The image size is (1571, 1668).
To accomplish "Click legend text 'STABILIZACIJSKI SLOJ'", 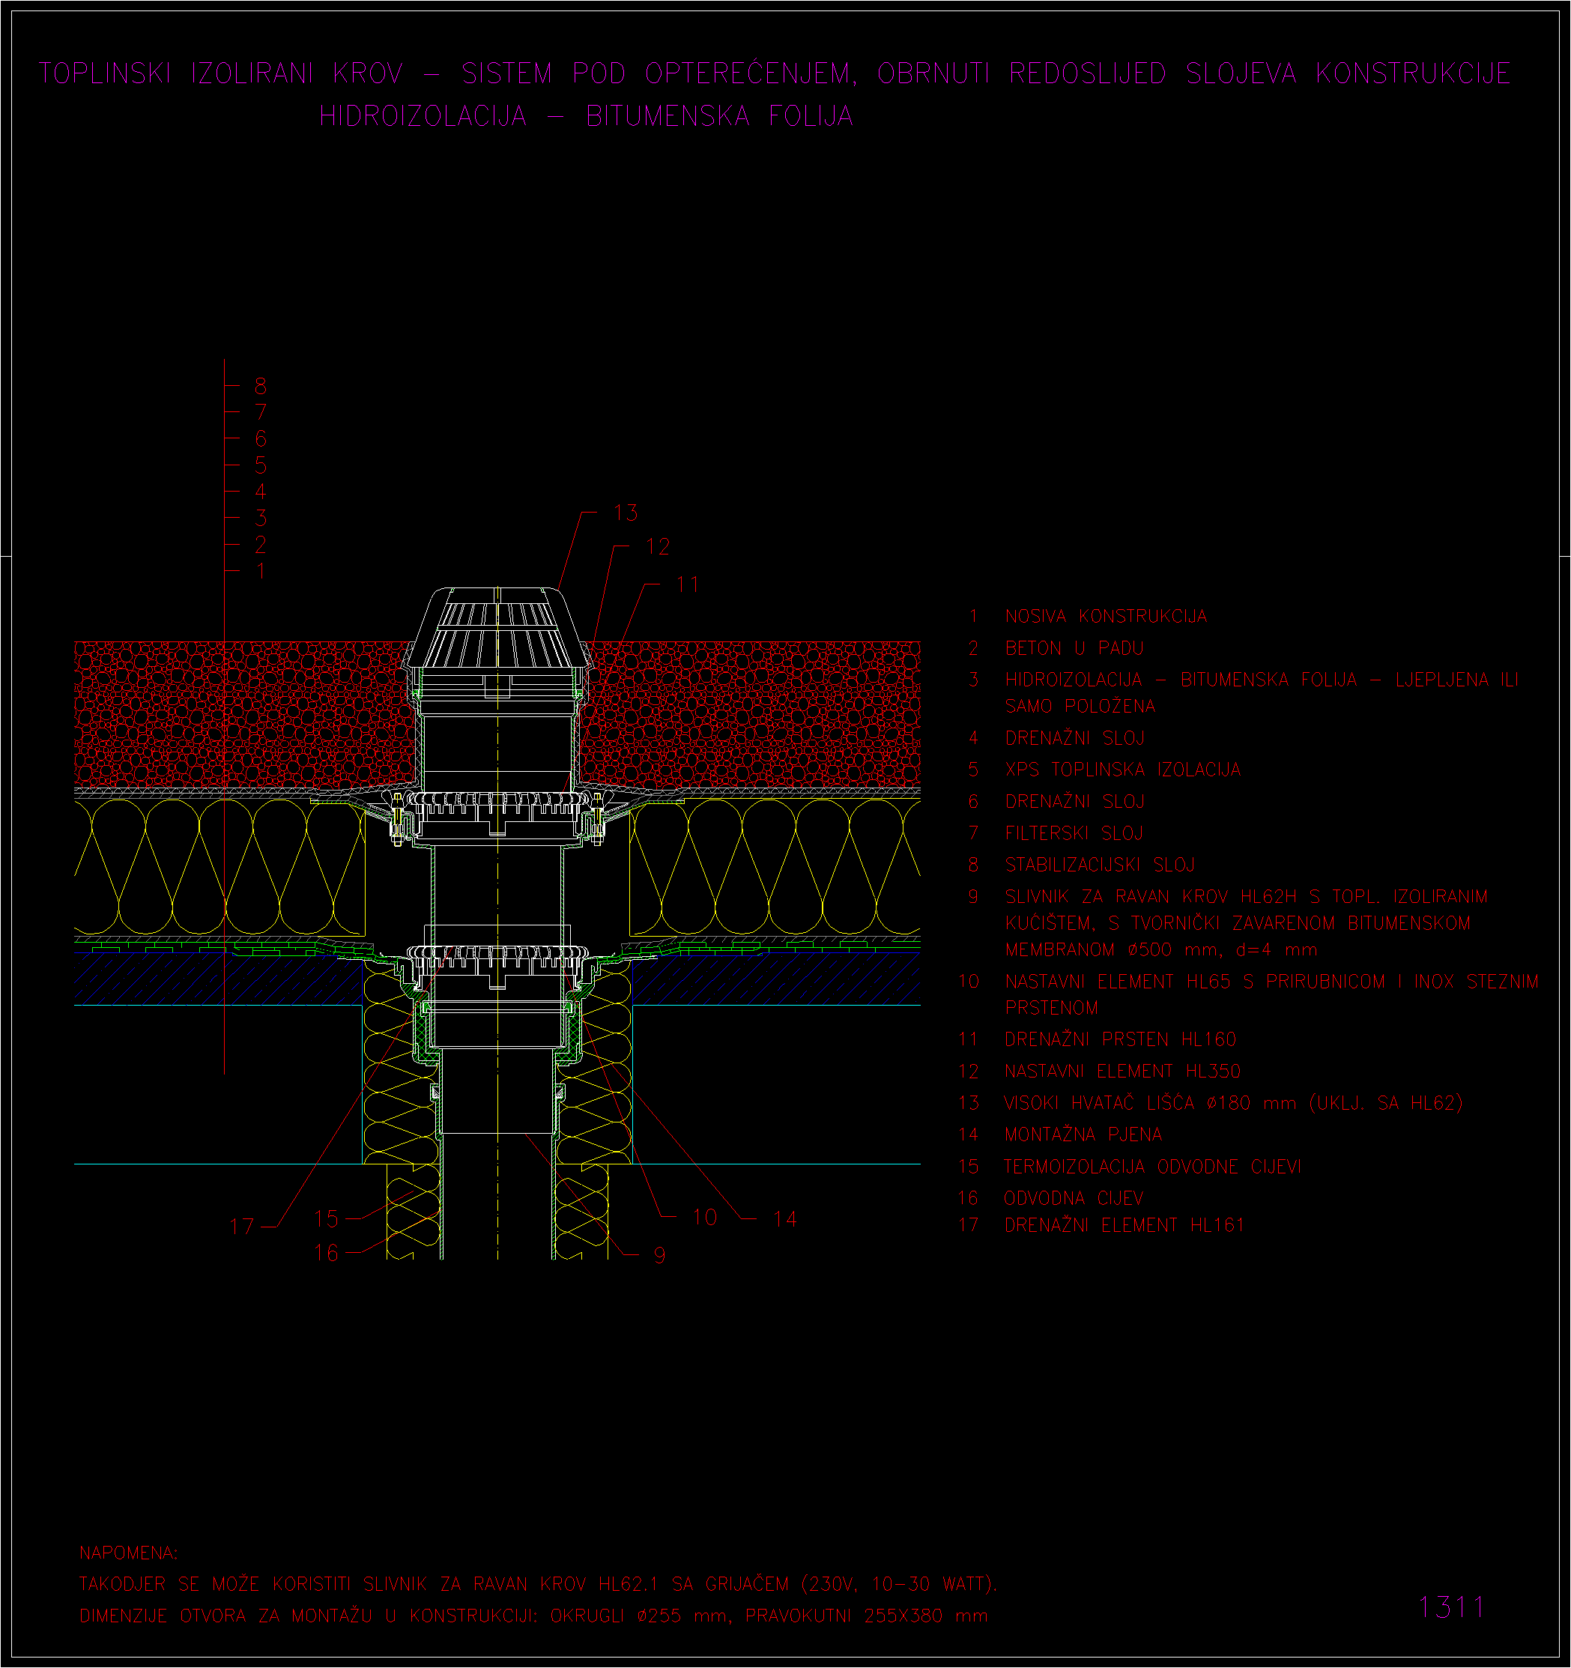I will point(1100,865).
